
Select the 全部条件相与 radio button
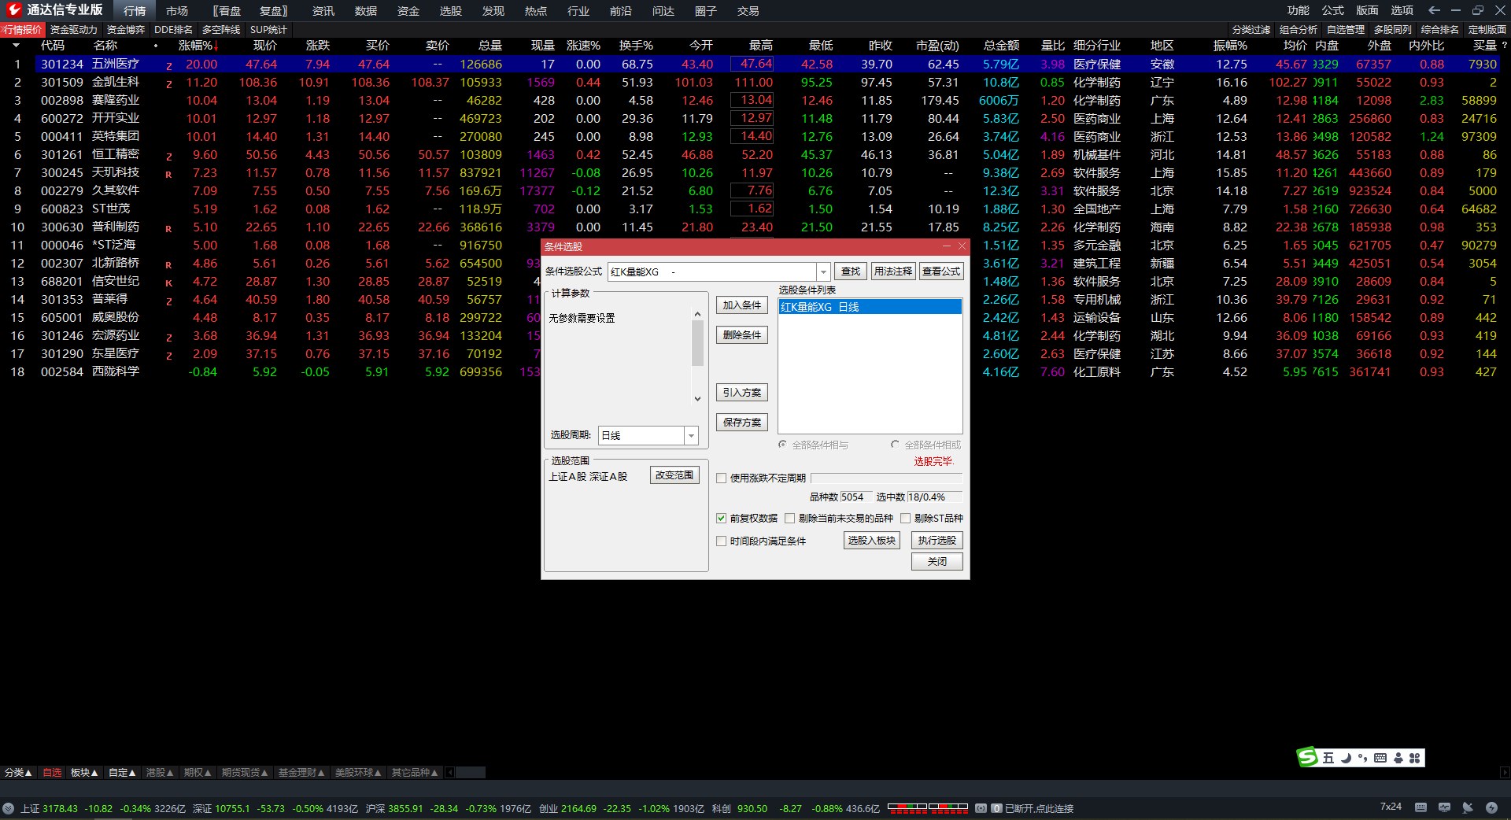[x=782, y=445]
